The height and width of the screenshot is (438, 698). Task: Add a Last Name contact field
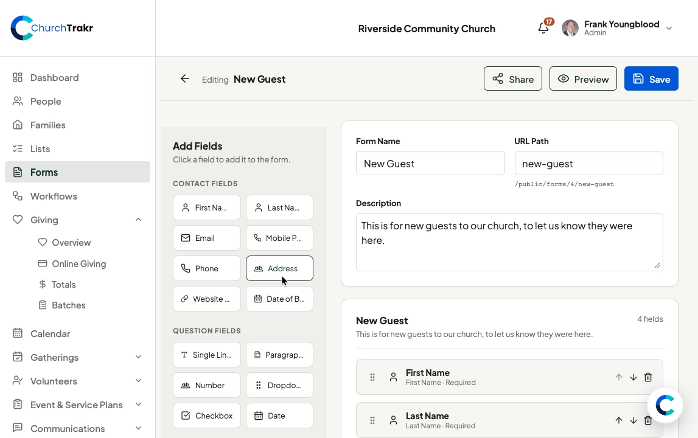[279, 207]
